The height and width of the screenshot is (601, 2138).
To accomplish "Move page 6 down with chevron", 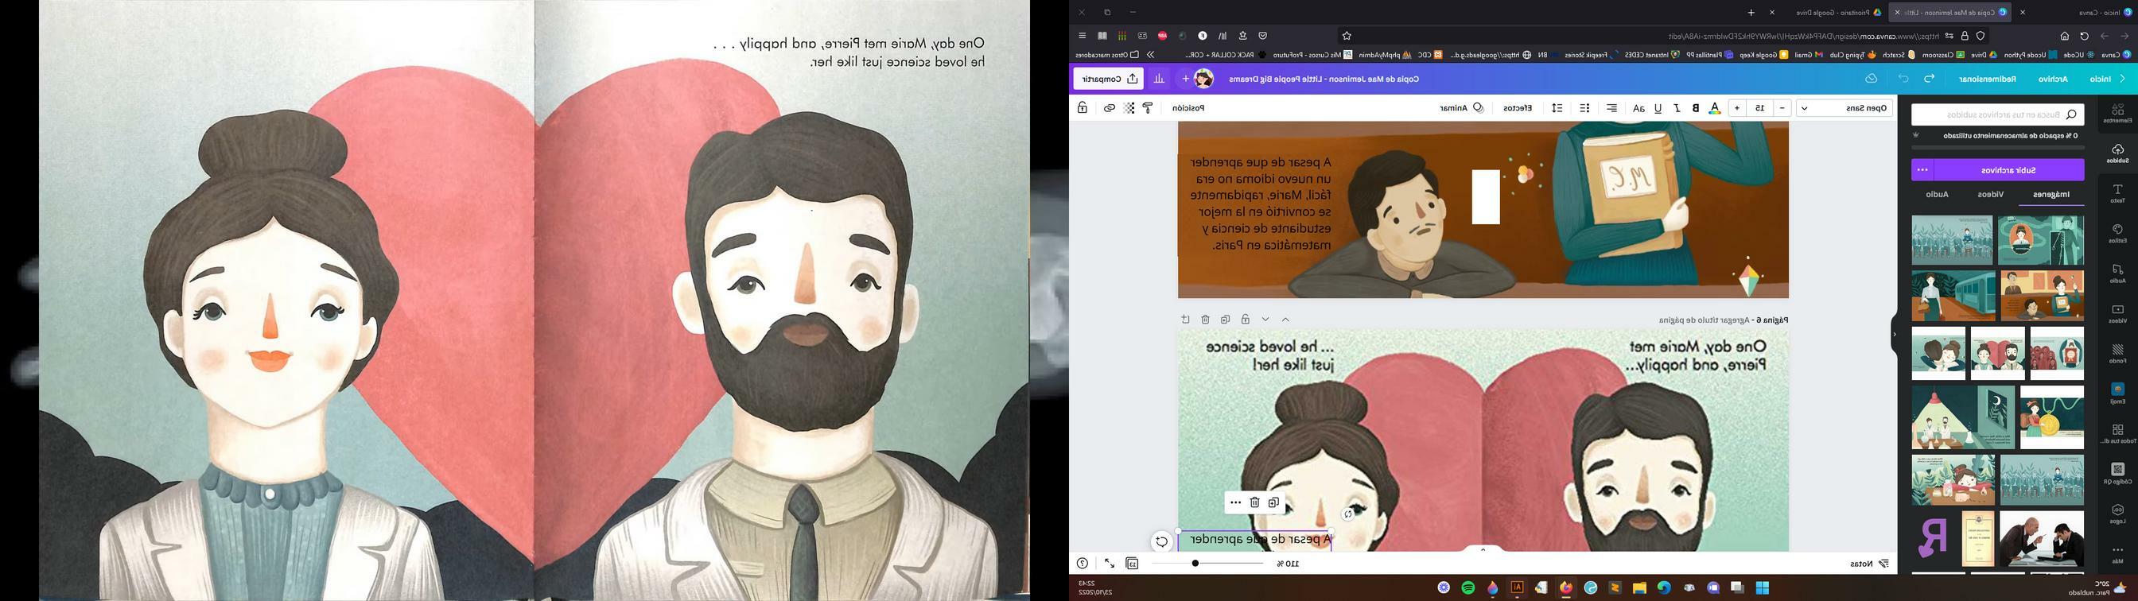I will 1265,320.
